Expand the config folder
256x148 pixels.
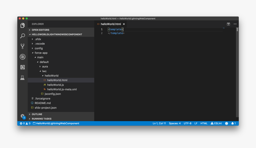[32, 48]
